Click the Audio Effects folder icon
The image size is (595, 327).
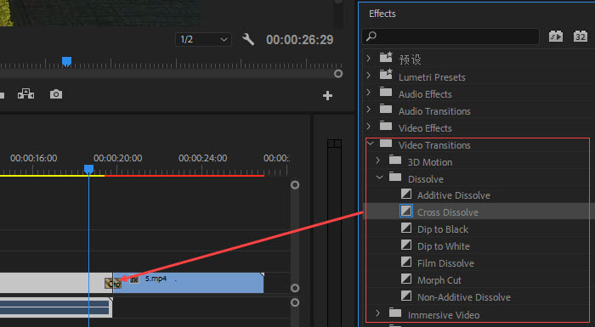coord(386,93)
